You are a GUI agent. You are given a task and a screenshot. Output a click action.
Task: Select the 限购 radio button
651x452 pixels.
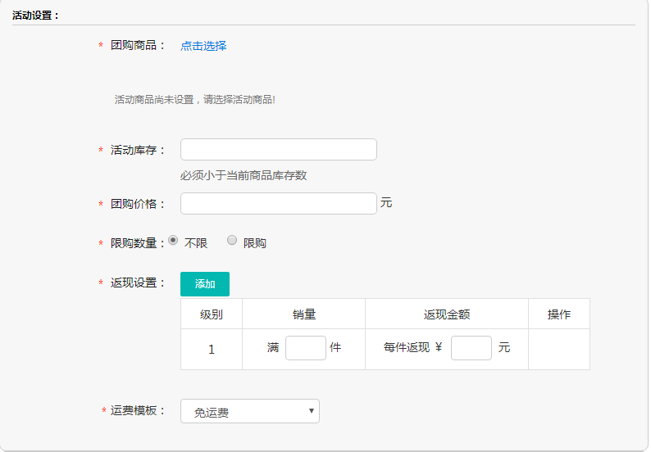point(232,241)
